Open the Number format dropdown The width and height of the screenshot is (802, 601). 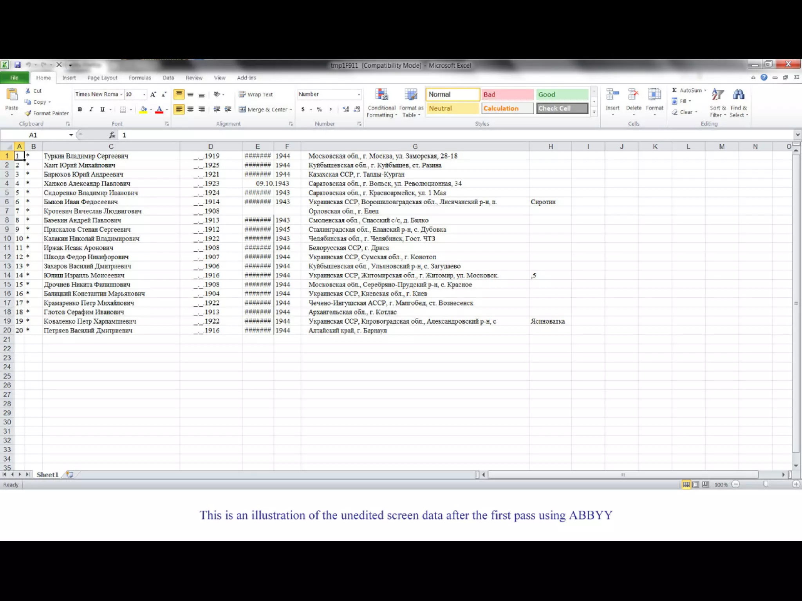(x=359, y=94)
